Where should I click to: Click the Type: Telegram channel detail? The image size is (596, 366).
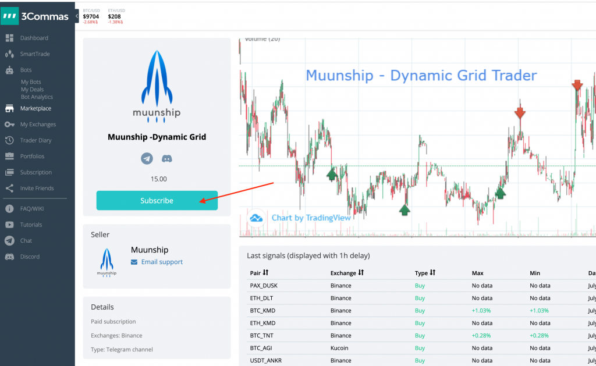click(122, 350)
